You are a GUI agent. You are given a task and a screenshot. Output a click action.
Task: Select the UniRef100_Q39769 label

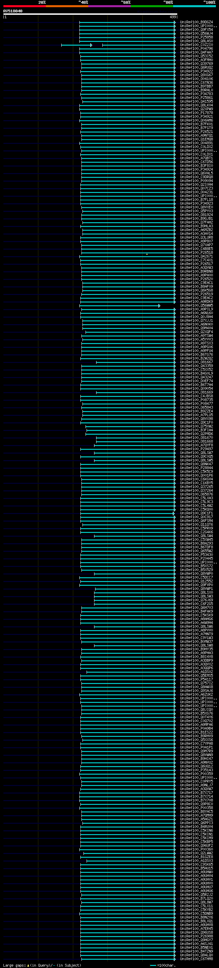[x=196, y=64]
